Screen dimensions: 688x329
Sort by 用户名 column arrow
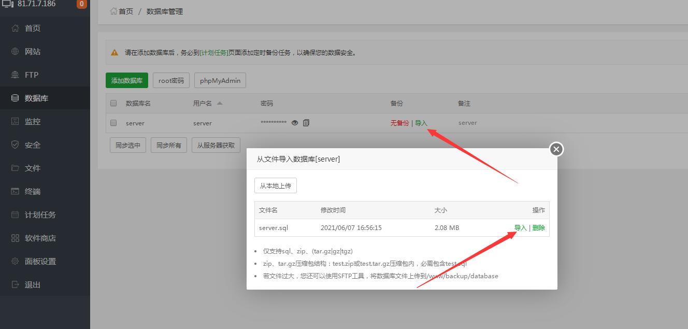[x=220, y=103]
